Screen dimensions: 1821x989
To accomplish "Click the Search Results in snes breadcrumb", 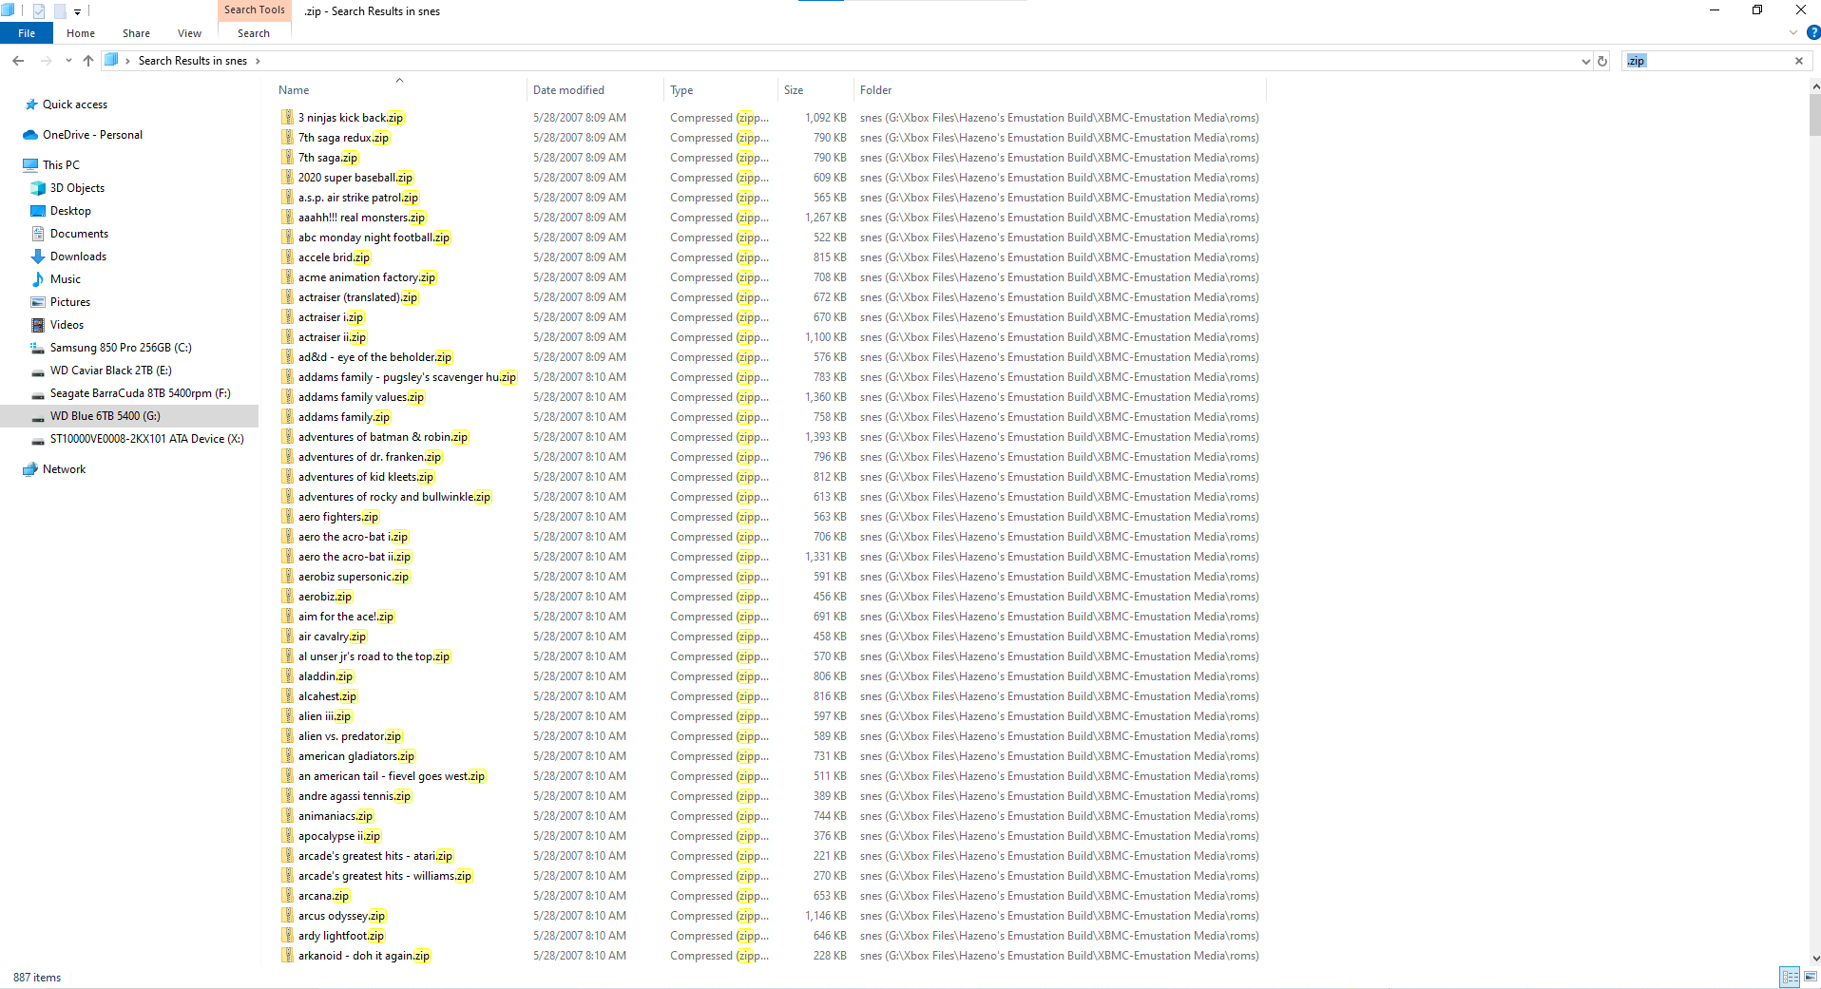I will [192, 61].
